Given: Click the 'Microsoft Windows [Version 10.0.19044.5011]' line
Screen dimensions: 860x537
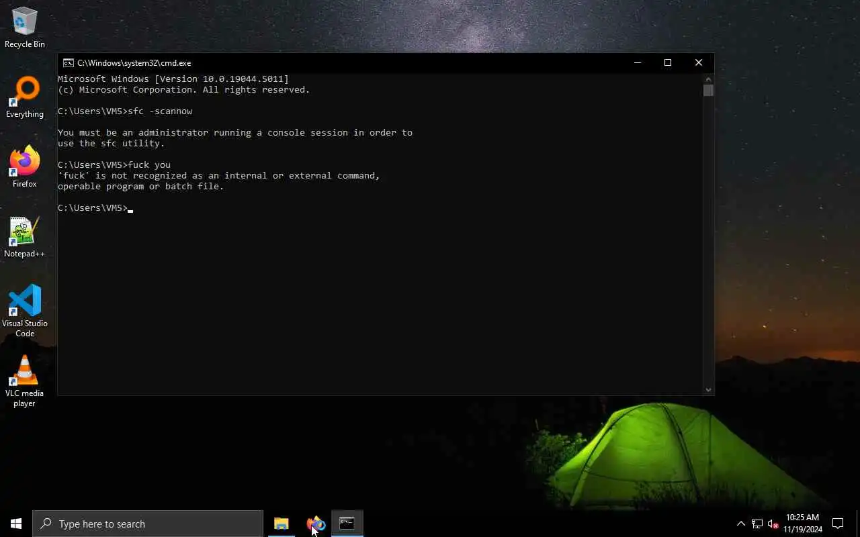Looking at the screenshot, I should pos(173,79).
